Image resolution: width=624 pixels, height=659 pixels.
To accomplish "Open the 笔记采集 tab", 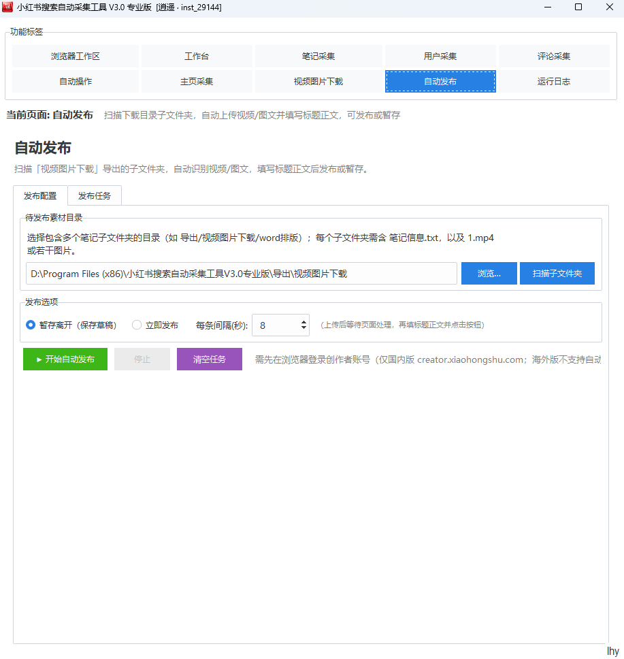I will click(318, 57).
